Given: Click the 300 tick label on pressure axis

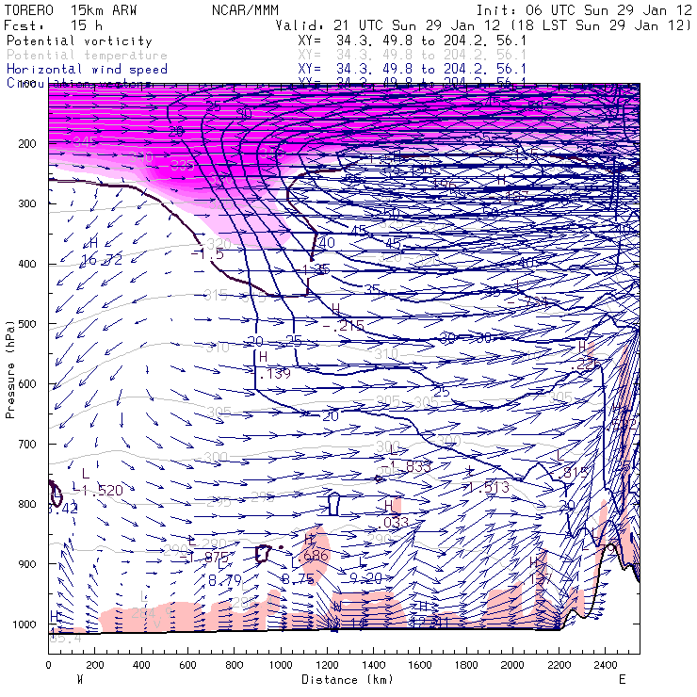Looking at the screenshot, I should pos(27,203).
